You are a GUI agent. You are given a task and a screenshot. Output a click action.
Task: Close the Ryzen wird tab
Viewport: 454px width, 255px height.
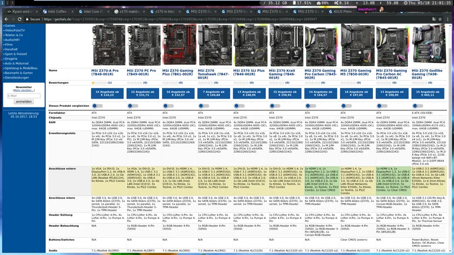pyautogui.click(x=37, y=12)
